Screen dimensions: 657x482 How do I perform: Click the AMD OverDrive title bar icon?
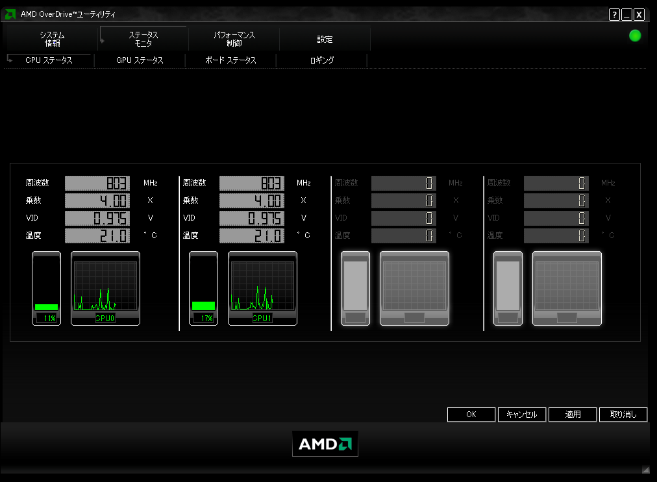click(x=10, y=14)
